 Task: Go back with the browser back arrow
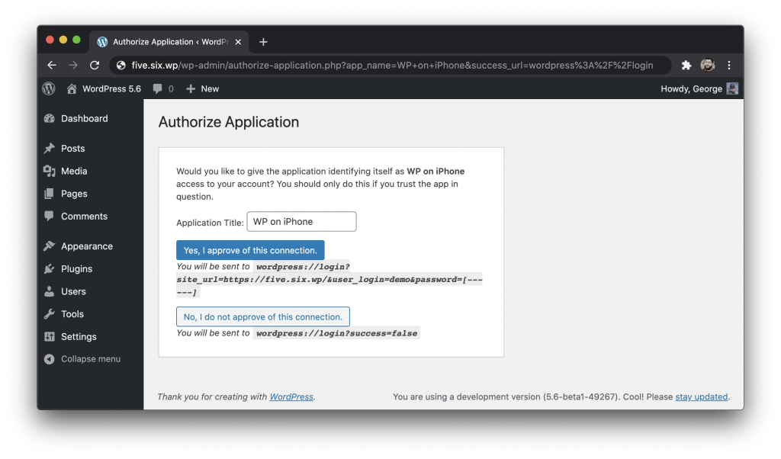[x=52, y=66]
